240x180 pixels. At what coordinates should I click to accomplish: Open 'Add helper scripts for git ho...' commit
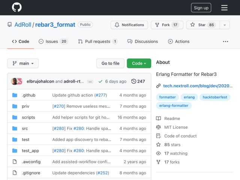(x=81, y=117)
